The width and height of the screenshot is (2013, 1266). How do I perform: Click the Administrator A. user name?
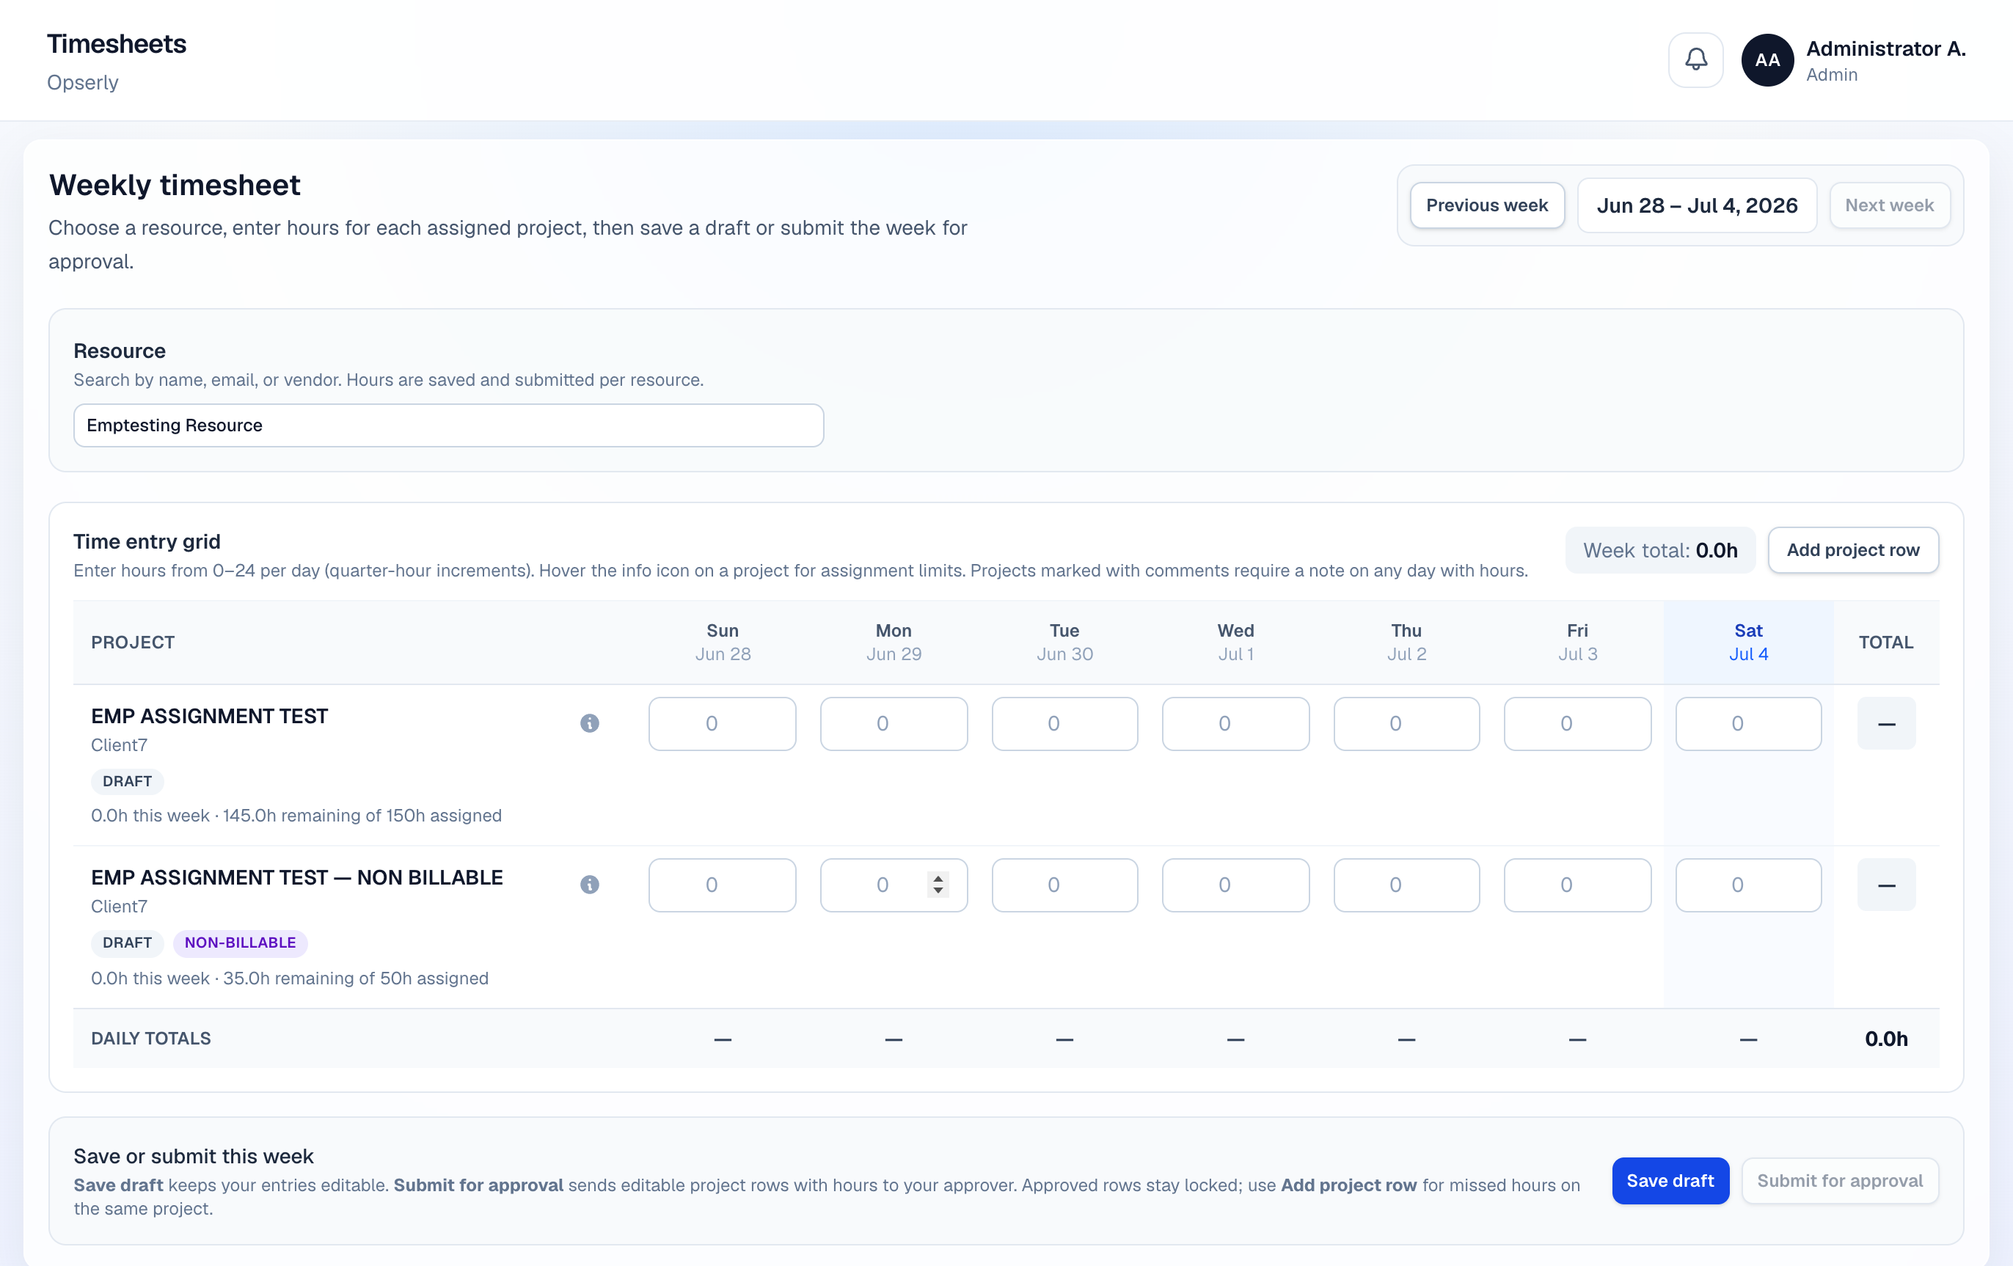1885,48
